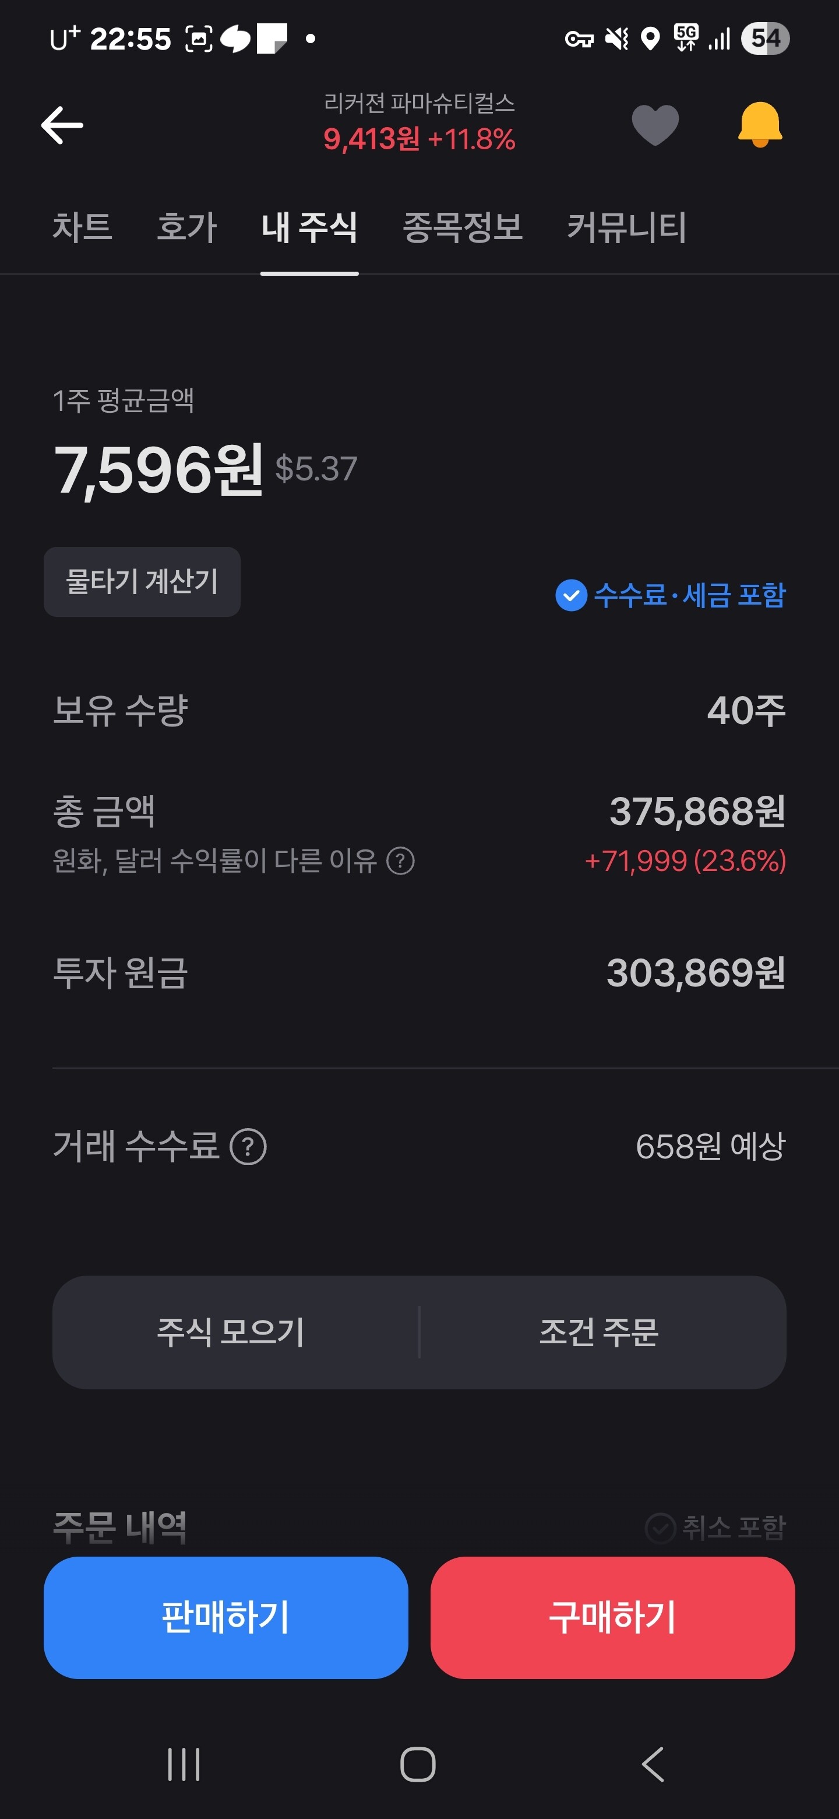Toggle 수수료·세금 포함 checkbox
Screen dimensions: 839x1819
point(671,595)
